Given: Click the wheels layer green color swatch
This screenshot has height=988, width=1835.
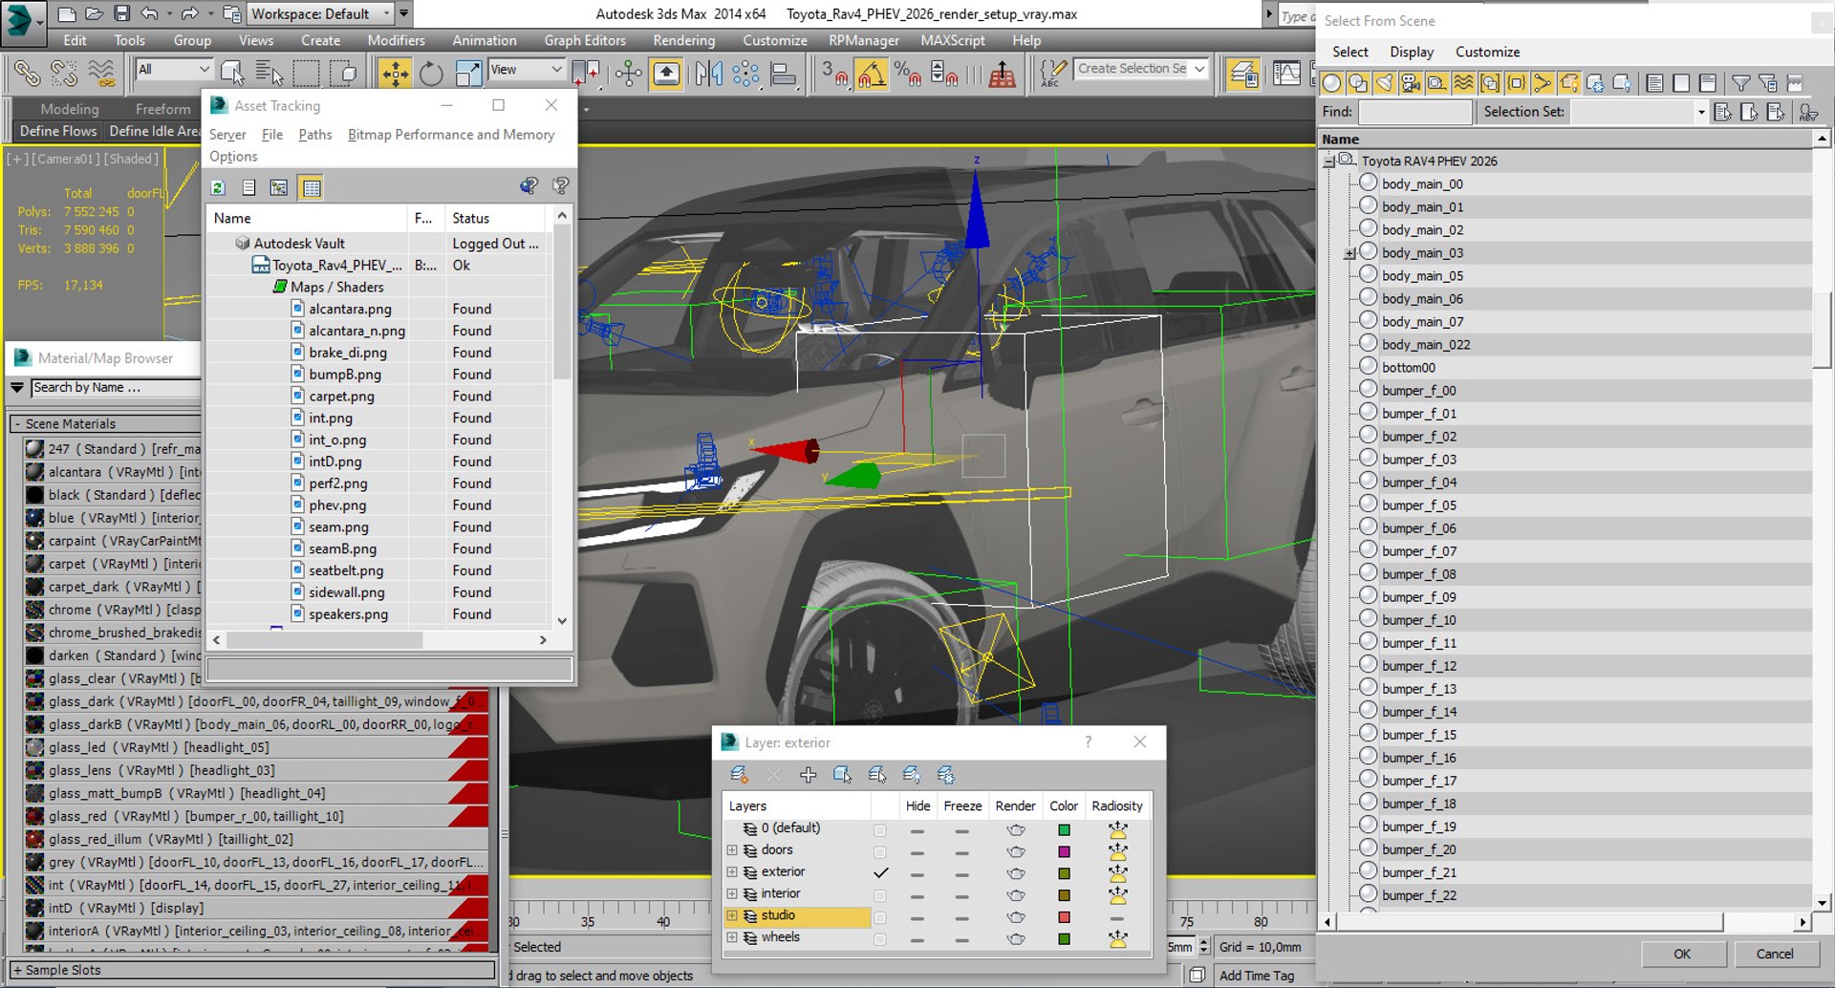Looking at the screenshot, I should click(1064, 939).
